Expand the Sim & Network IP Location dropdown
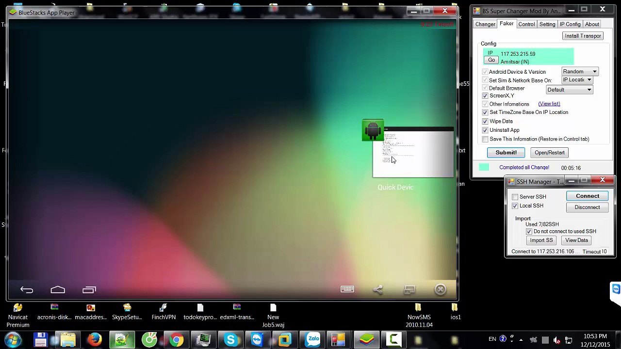 click(x=577, y=80)
